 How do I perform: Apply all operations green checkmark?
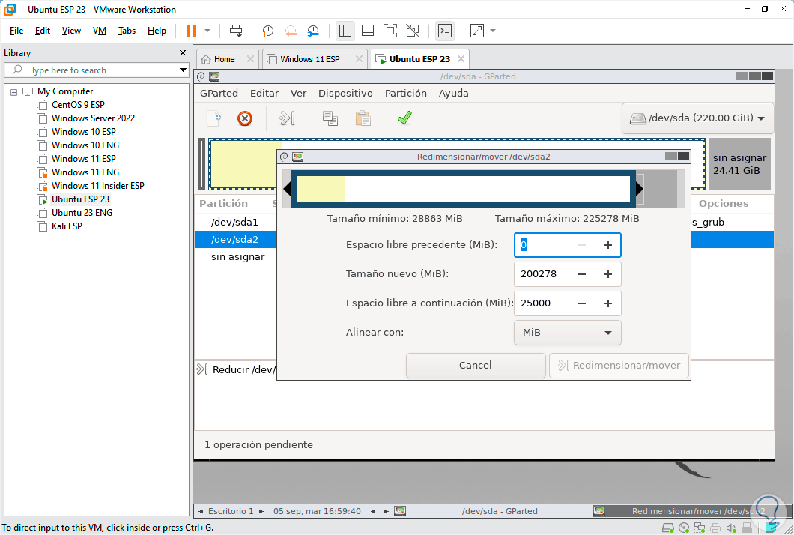[404, 118]
